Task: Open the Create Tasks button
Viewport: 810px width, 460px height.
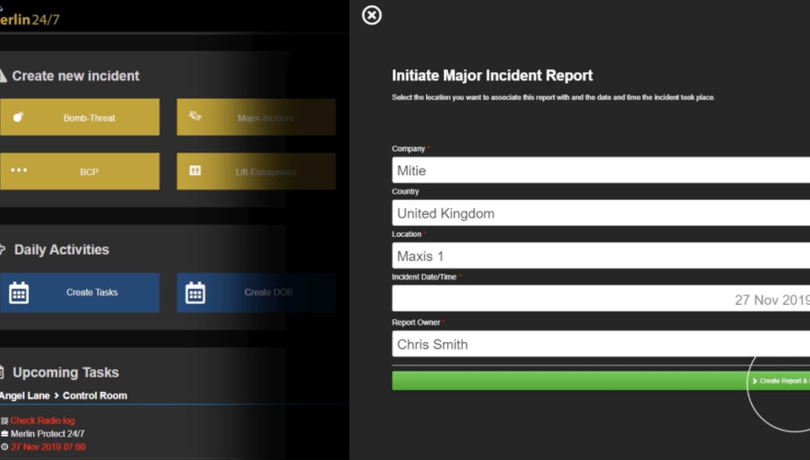Action: 79,292
